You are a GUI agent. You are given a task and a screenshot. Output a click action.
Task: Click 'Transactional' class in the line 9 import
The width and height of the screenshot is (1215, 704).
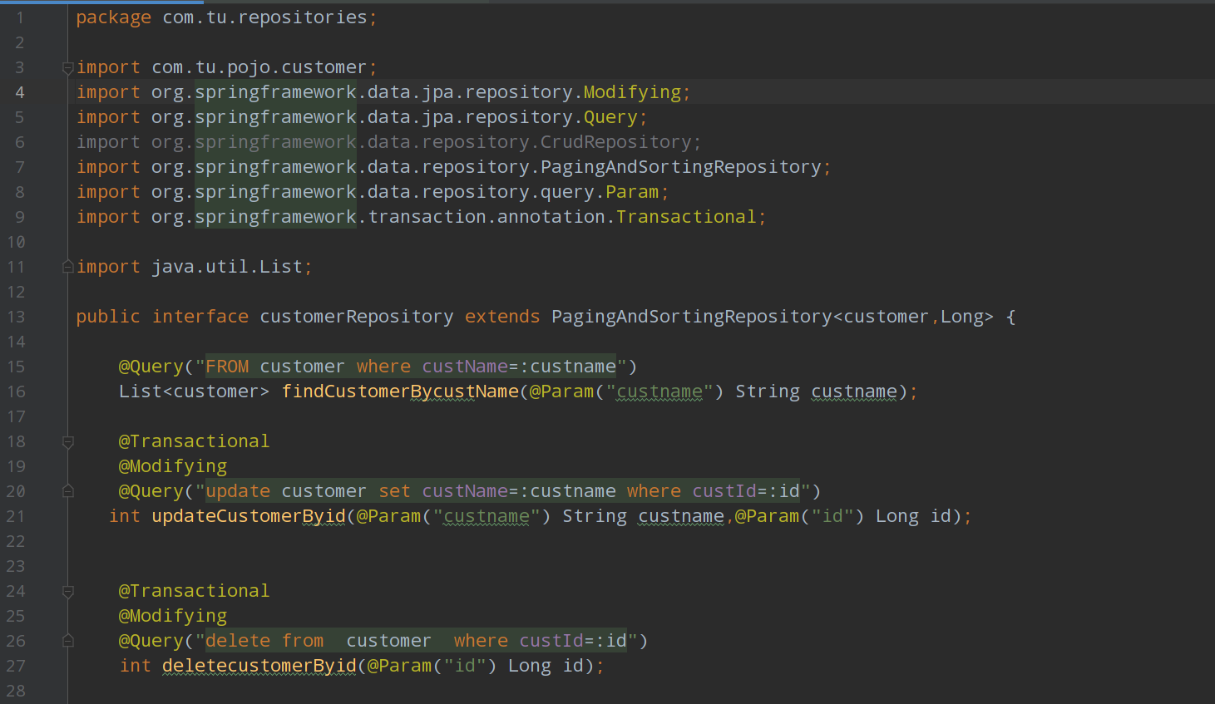point(686,217)
